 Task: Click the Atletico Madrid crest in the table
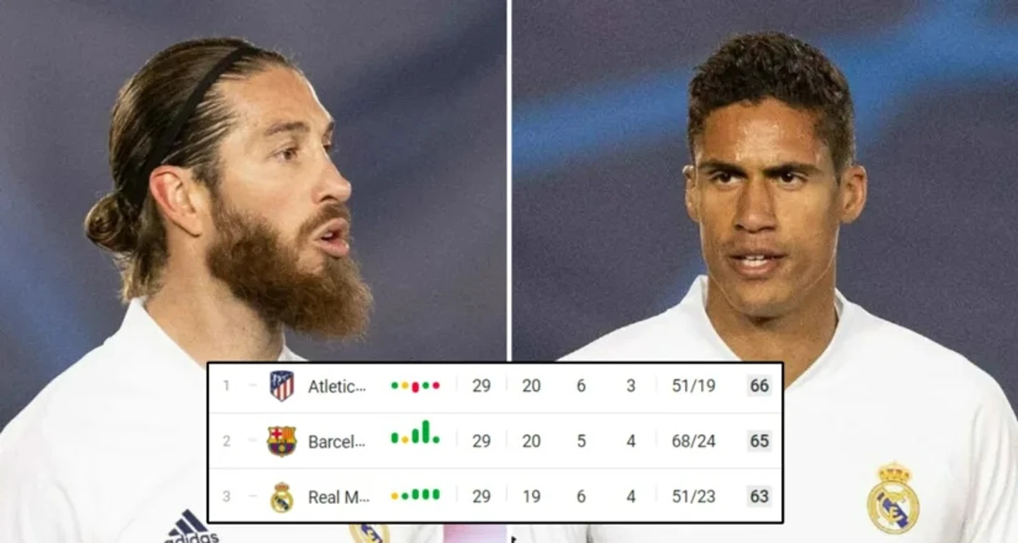[x=282, y=385]
